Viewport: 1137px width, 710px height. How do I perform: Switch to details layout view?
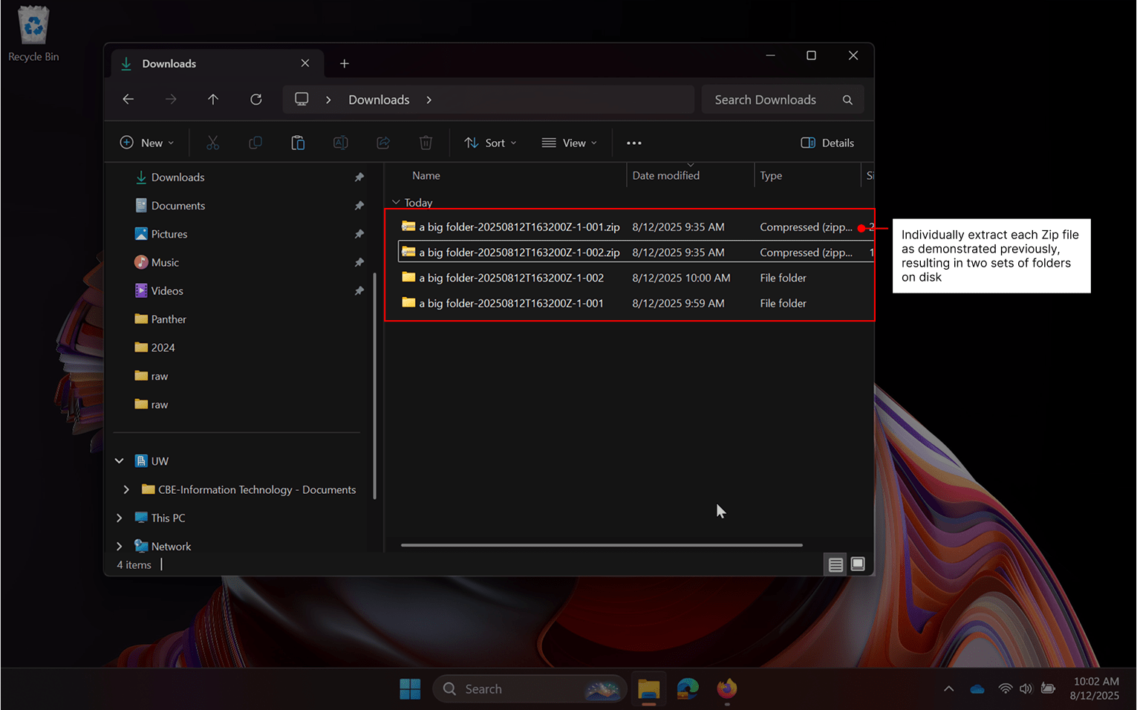(x=835, y=564)
